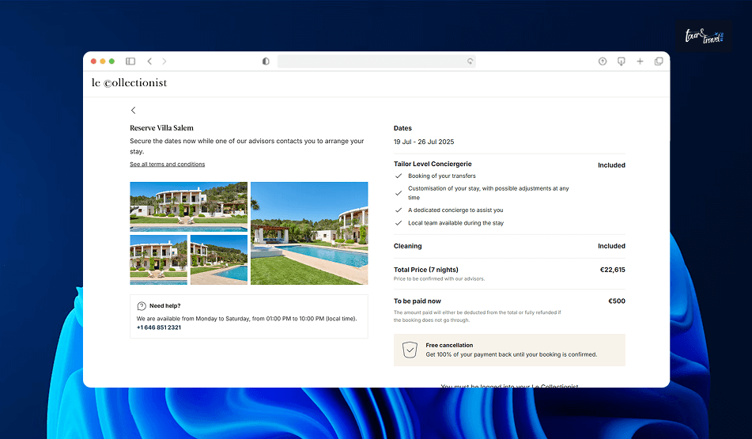Click checkmark beside Booking of your transfers
This screenshot has width=752, height=439.
(398, 176)
